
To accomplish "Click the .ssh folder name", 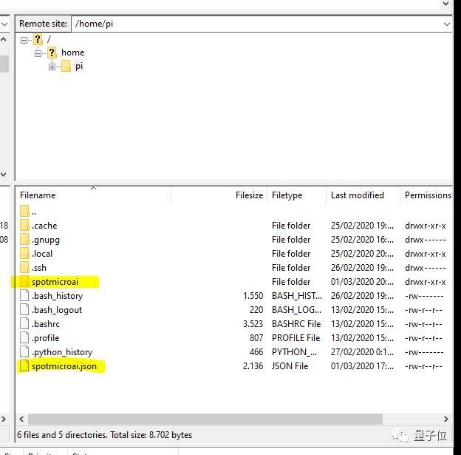I will (39, 268).
